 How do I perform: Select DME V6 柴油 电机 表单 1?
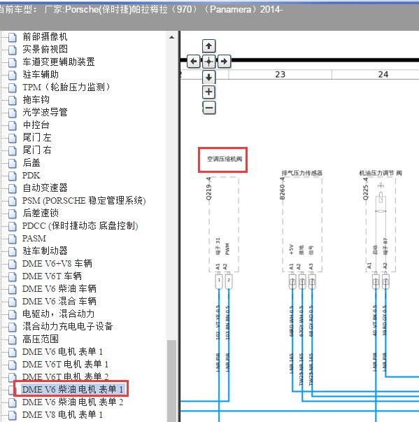point(73,389)
